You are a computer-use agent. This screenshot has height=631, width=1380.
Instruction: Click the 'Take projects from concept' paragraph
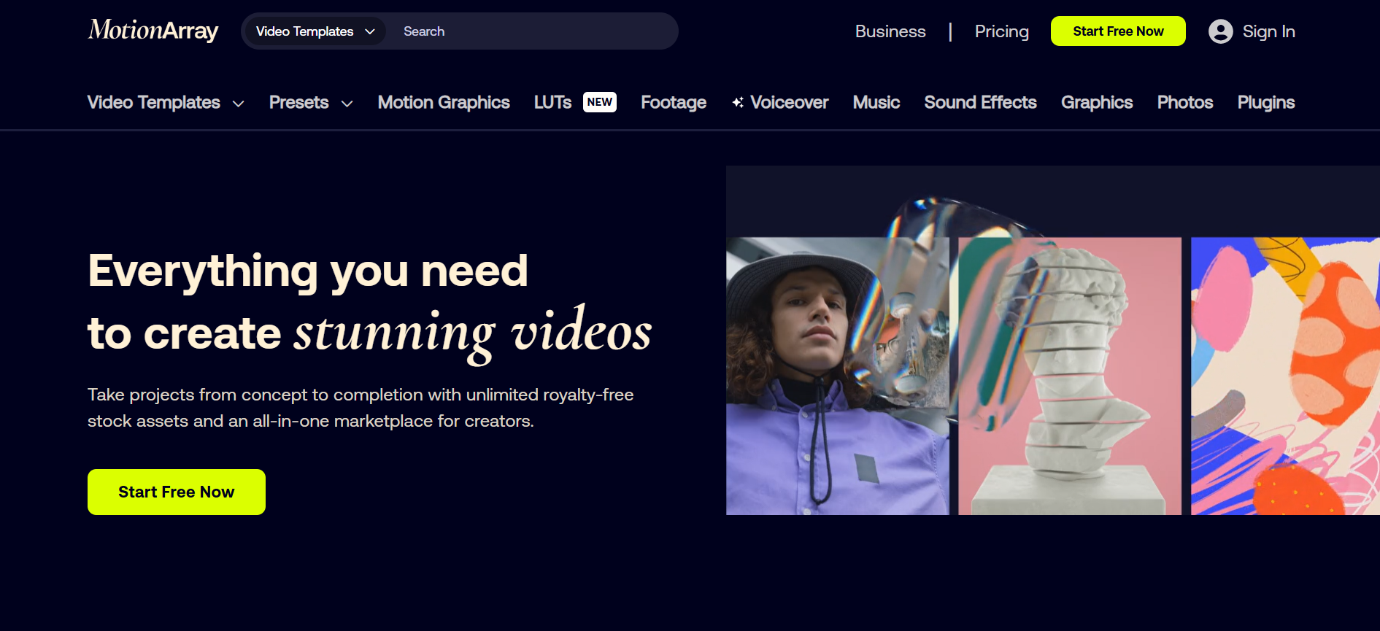pos(361,408)
